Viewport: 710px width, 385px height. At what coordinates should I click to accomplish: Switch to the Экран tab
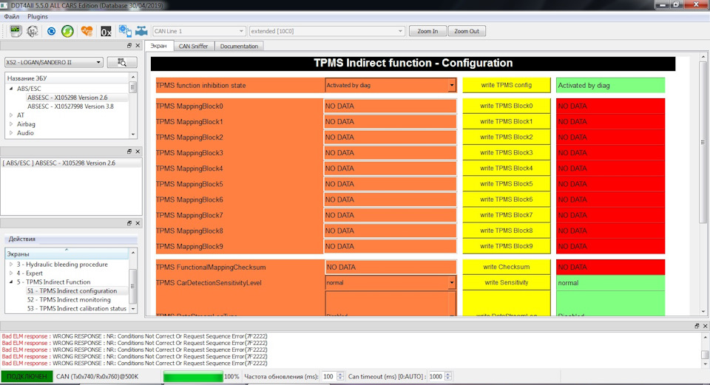coord(158,46)
